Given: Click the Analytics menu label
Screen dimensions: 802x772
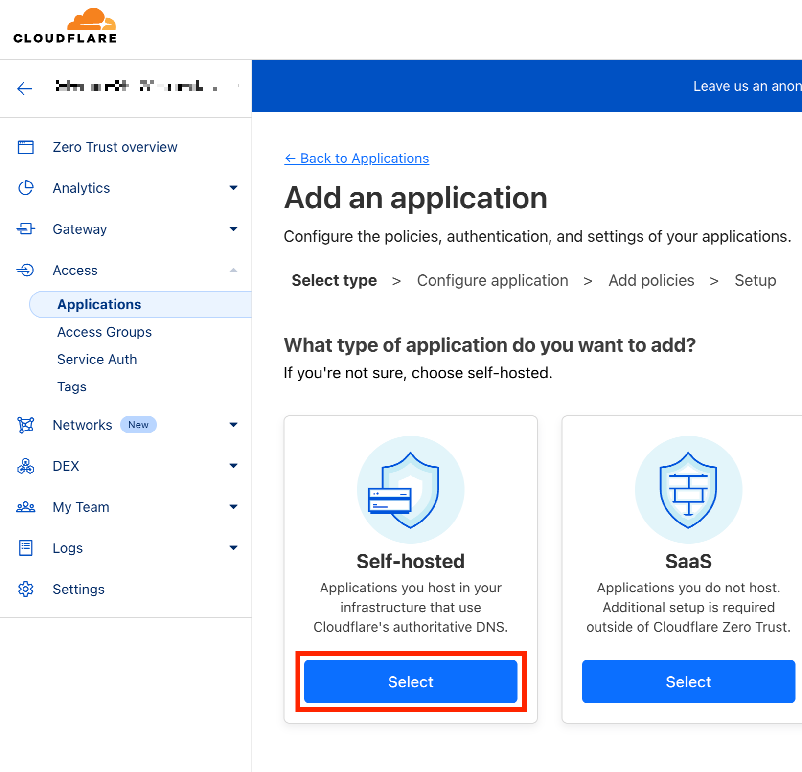Looking at the screenshot, I should [81, 188].
